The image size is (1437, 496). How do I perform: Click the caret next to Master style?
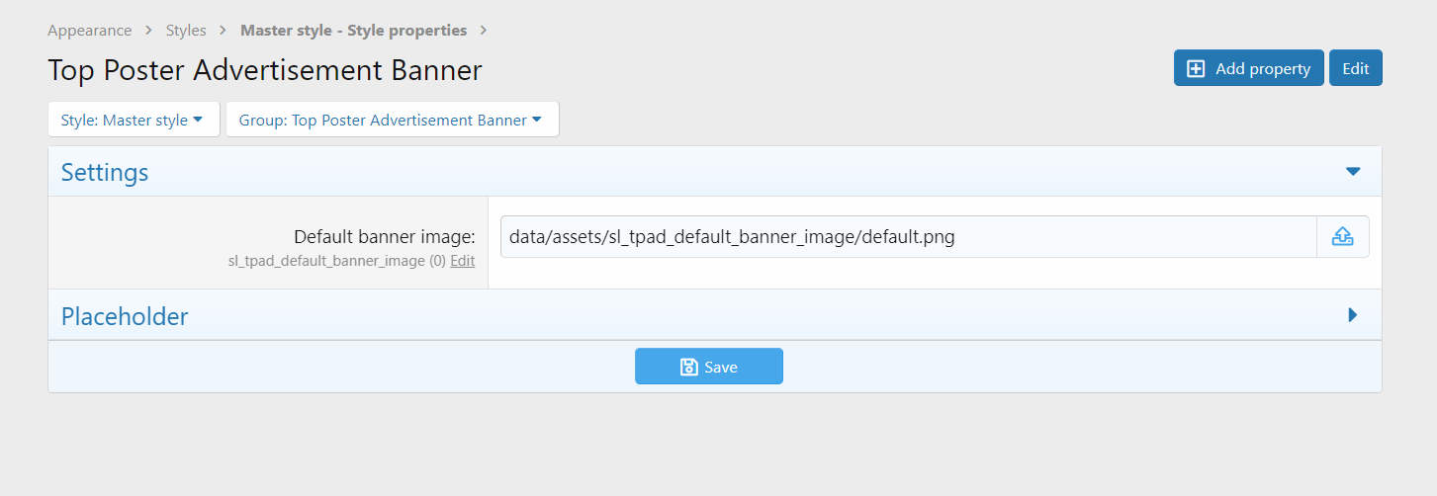click(x=198, y=120)
